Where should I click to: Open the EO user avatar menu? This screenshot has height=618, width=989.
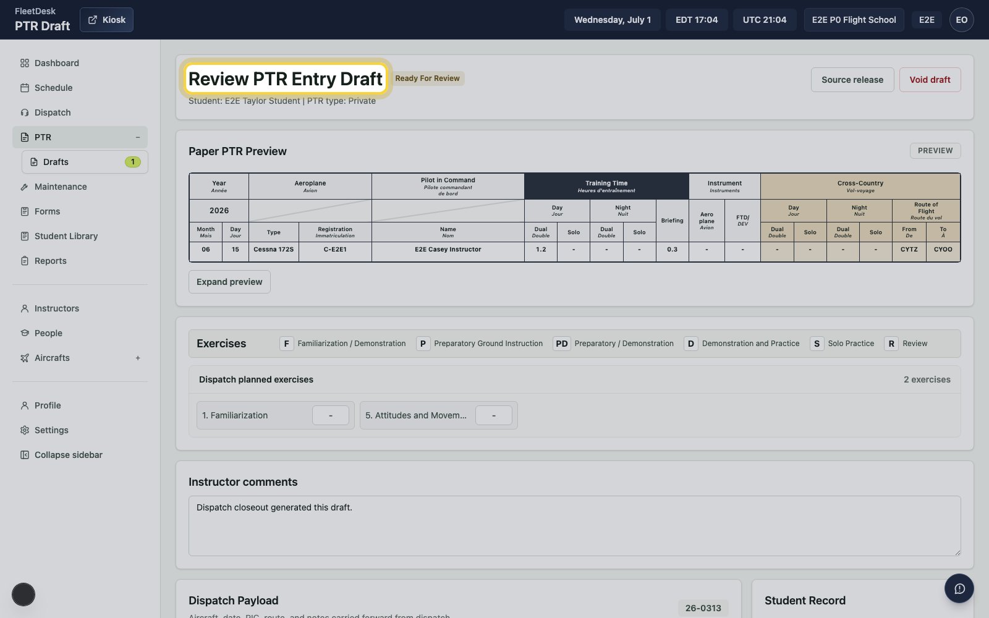point(962,20)
